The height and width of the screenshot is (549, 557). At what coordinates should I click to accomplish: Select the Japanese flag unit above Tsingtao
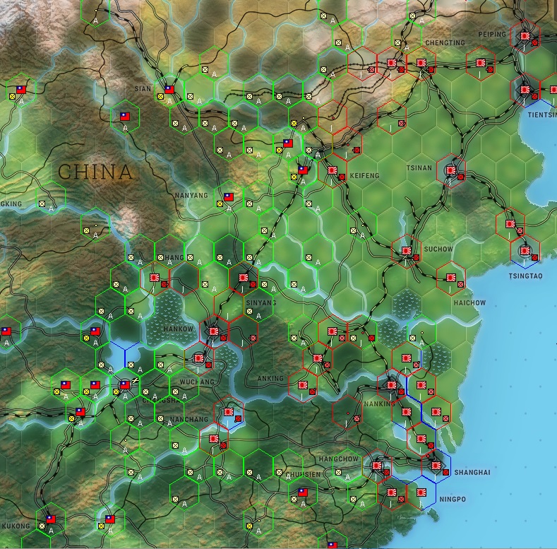(525, 251)
